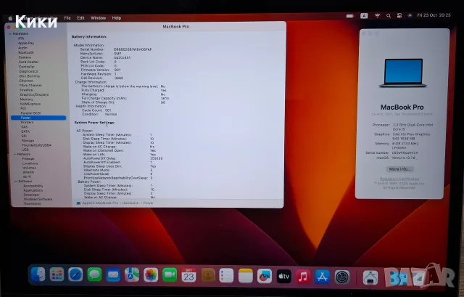
Task: Launch Apple TV from dock
Action: tap(283, 276)
